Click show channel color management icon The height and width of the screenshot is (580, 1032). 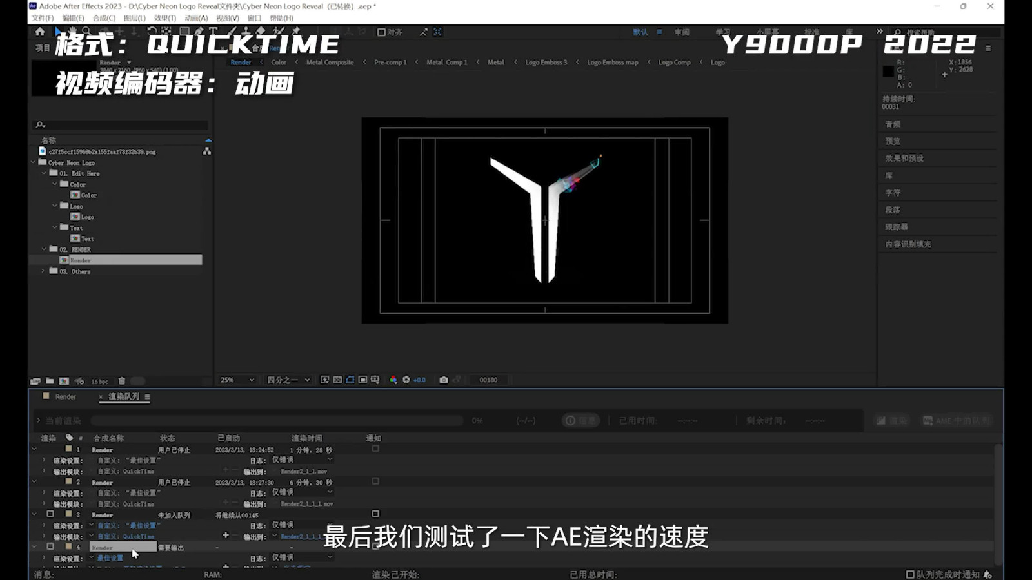click(x=393, y=380)
